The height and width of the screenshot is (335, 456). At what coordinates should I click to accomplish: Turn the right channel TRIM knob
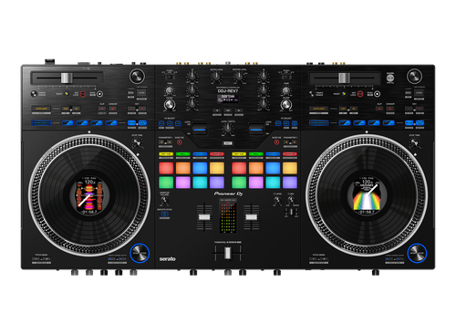(x=285, y=90)
